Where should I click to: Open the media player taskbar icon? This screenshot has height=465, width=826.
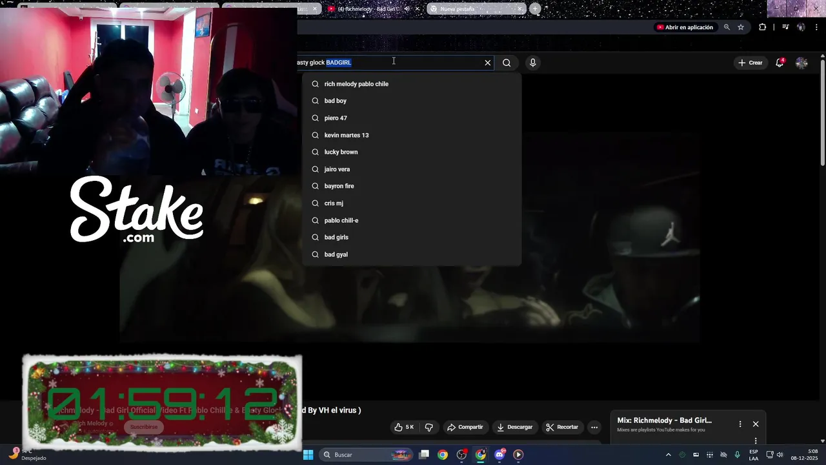(518, 455)
